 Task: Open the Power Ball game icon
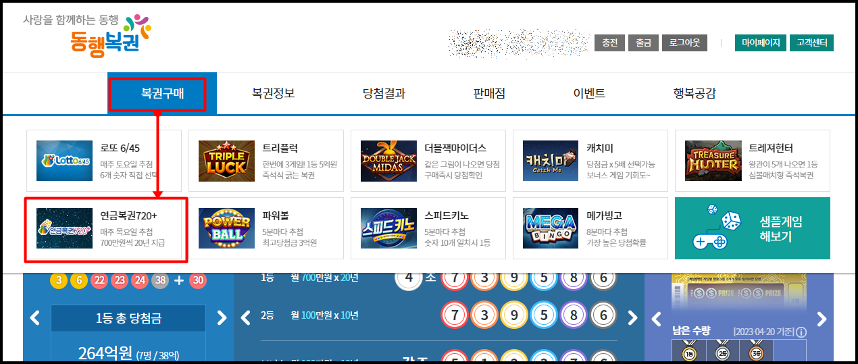pos(226,228)
